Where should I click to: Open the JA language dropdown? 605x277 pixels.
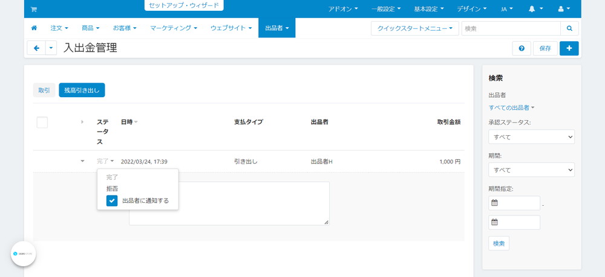pos(507,9)
